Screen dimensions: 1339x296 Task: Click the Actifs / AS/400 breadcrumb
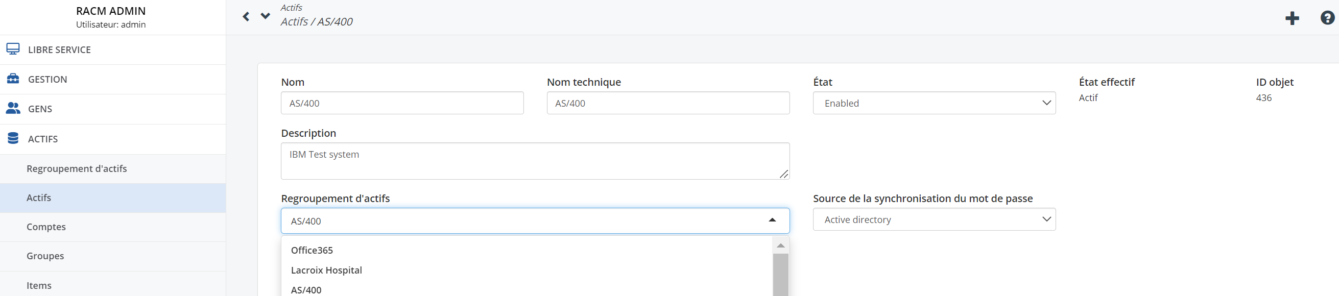pos(317,22)
